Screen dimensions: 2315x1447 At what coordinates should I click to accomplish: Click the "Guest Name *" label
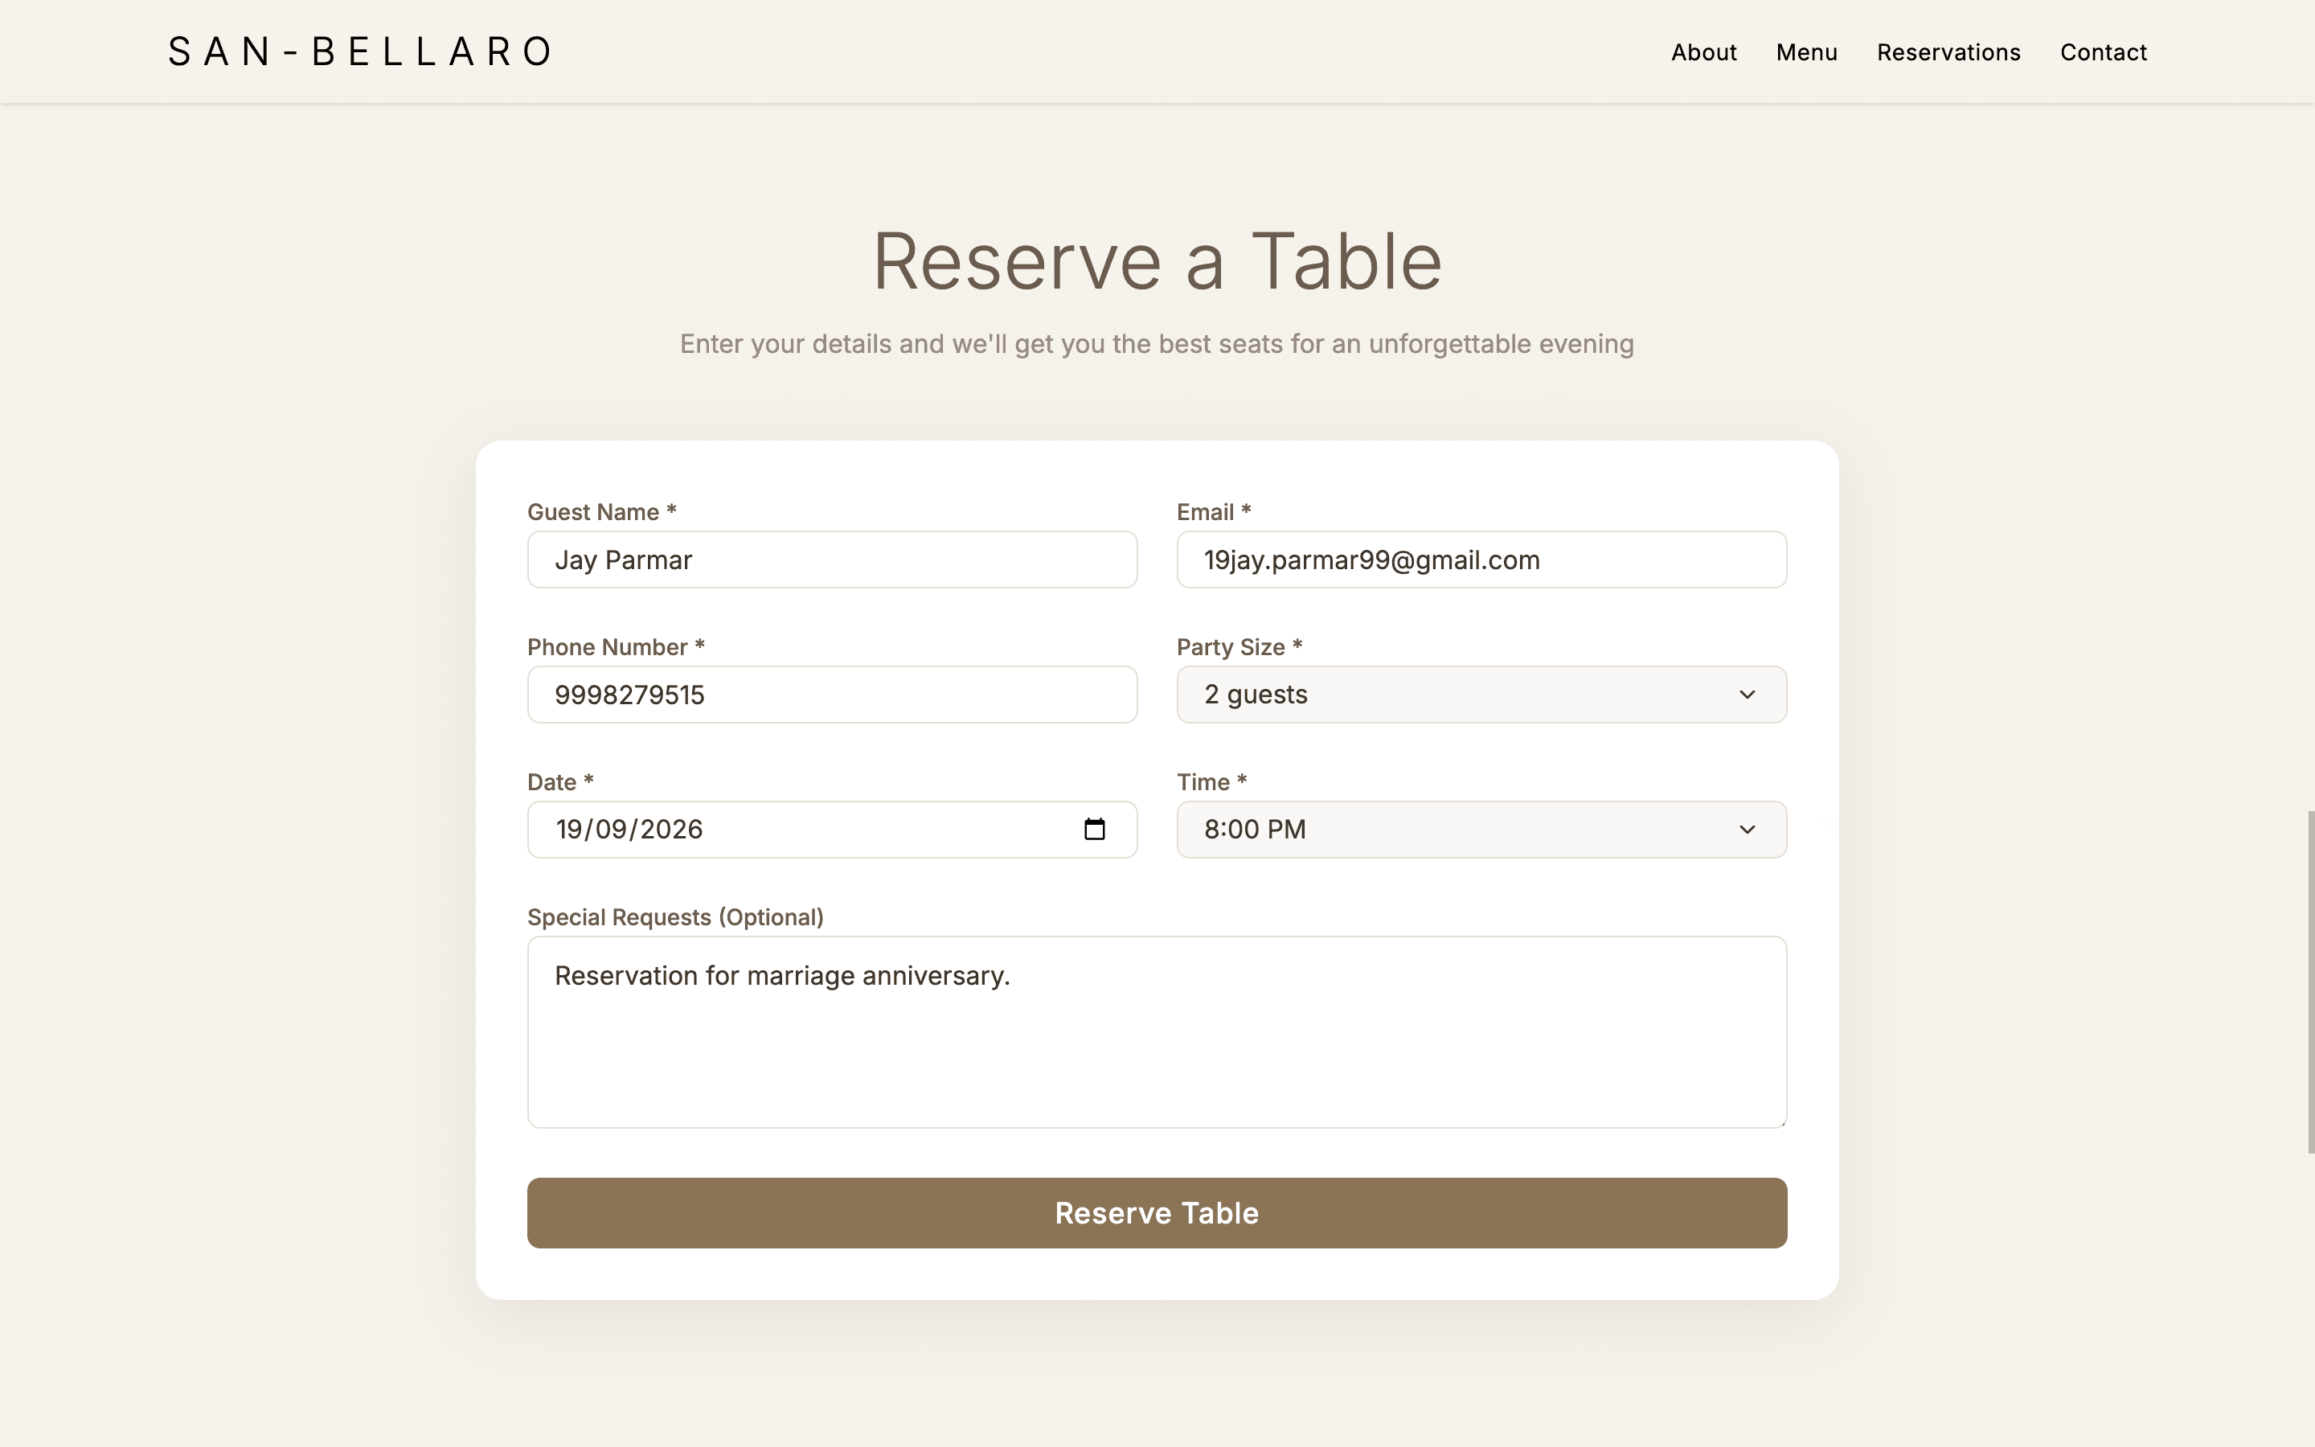pos(602,512)
